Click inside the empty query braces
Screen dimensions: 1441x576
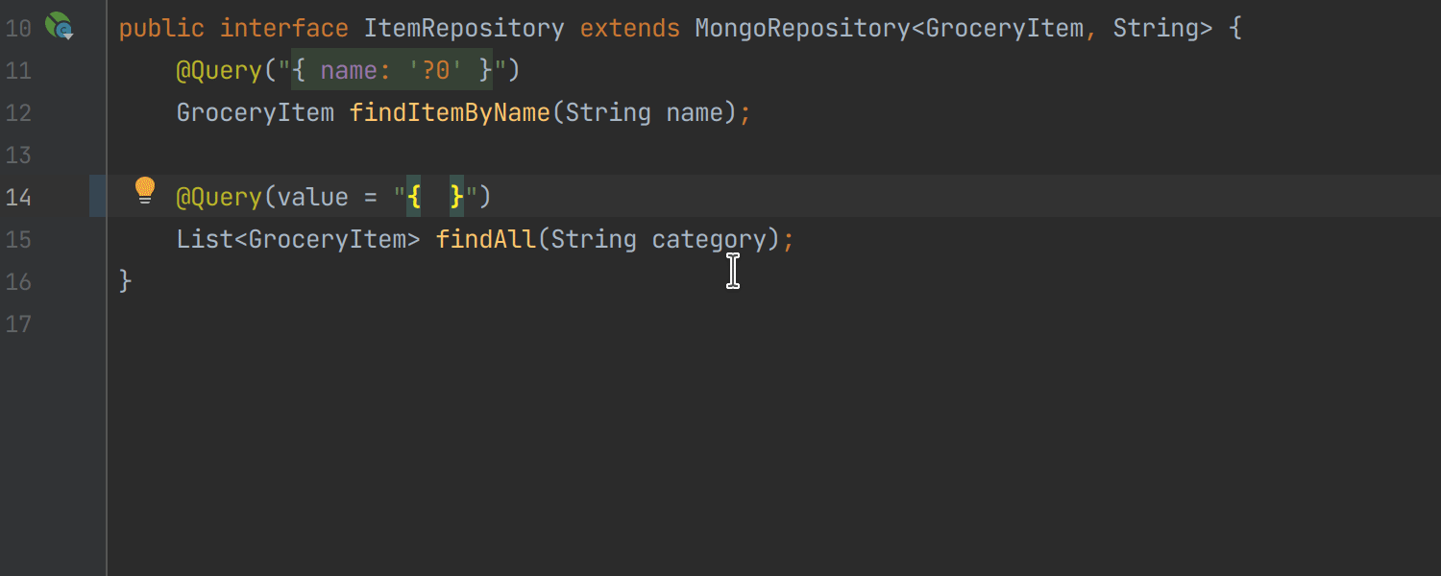pos(435,198)
